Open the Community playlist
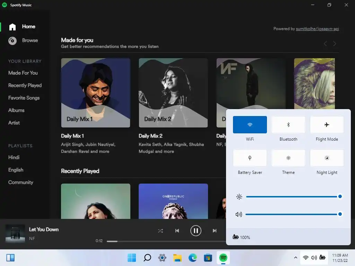Screen dimensions: 355x266 tap(20, 182)
